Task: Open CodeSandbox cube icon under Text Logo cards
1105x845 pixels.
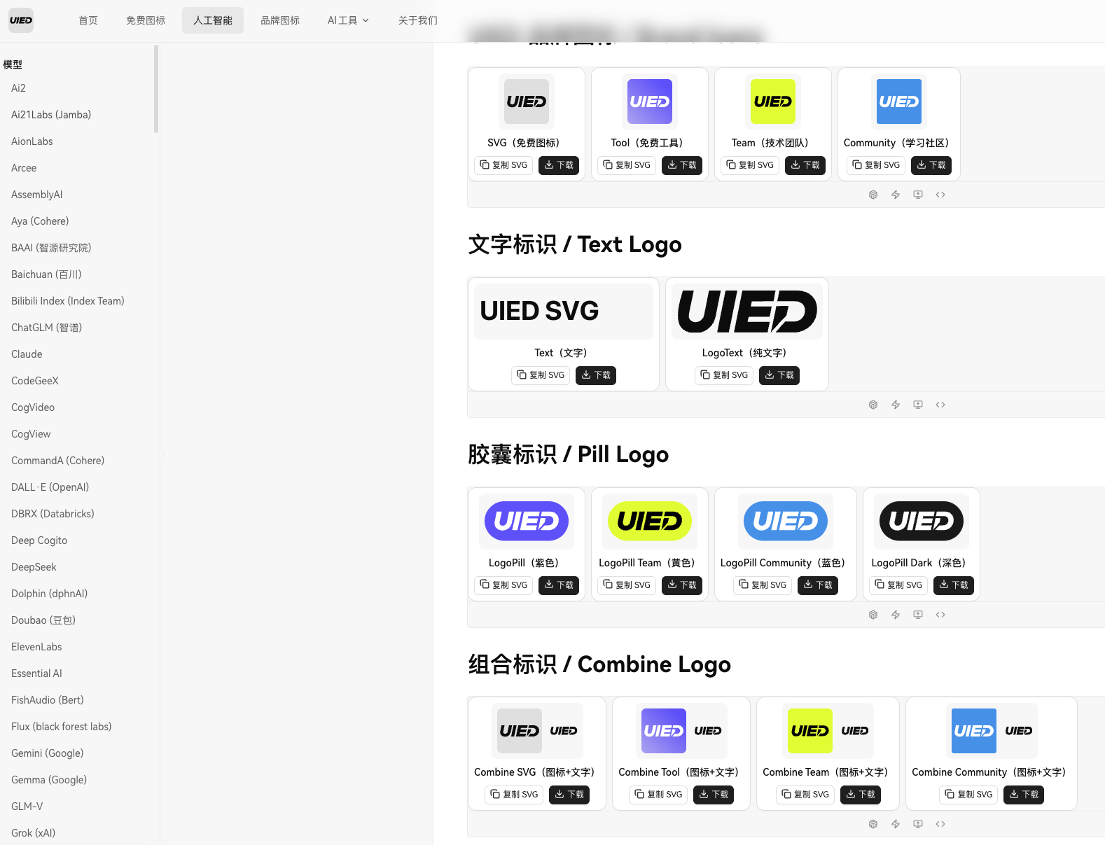Action: tap(873, 405)
